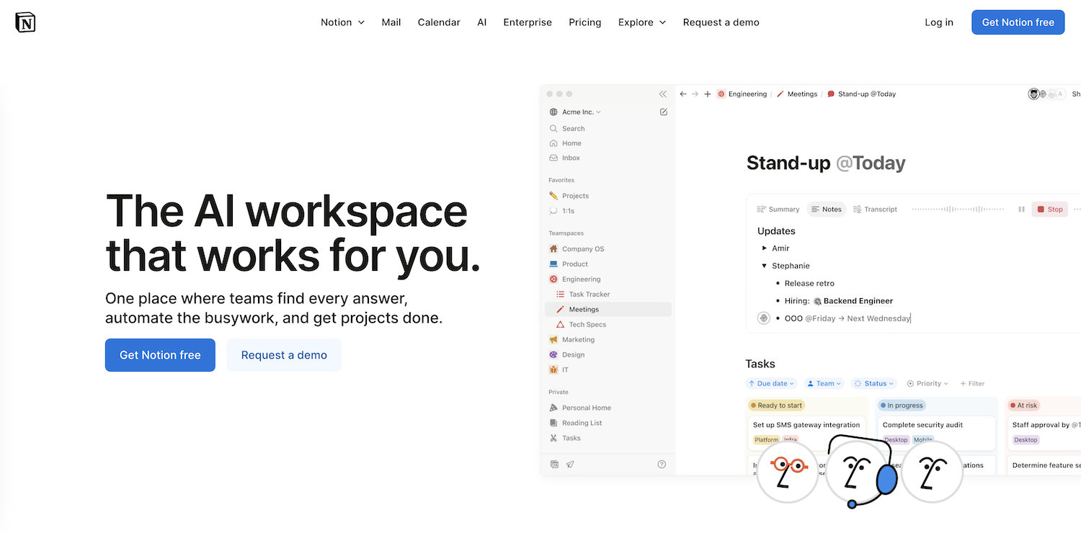Open Engineering in the breadcrumb
Image resolution: width=1081 pixels, height=533 pixels.
[742, 94]
